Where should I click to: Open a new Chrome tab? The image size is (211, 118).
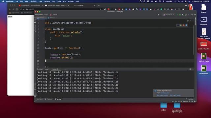pyautogui.click(x=99, y=6)
